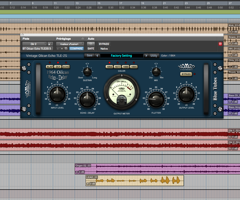Select the 1995 color mode
The image size is (240, 200).
(x=134, y=67)
